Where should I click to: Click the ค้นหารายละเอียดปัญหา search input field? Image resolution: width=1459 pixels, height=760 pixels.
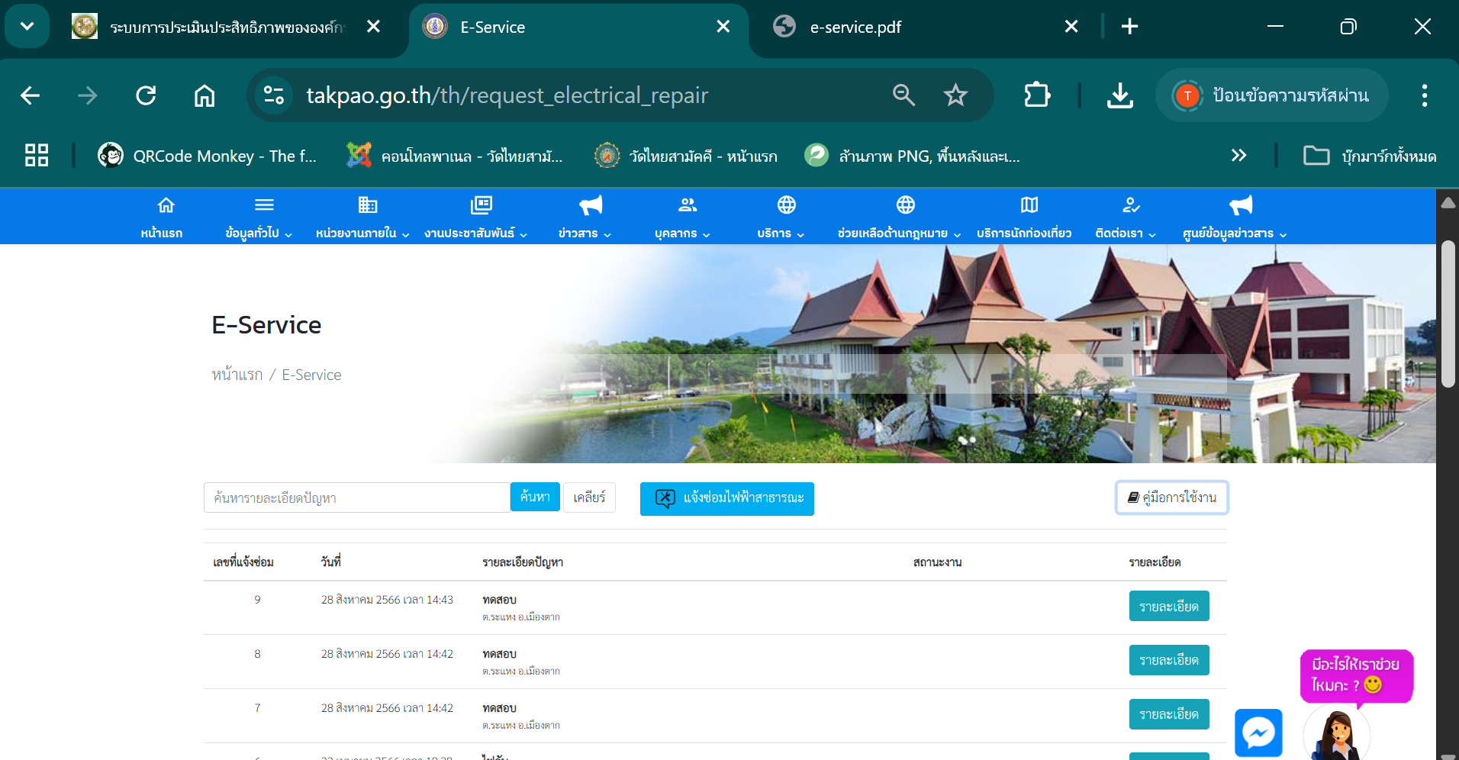(356, 498)
